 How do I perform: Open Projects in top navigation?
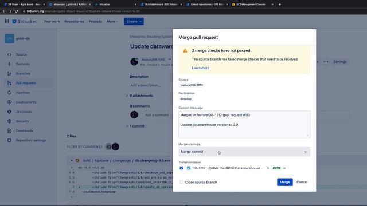(x=95, y=22)
